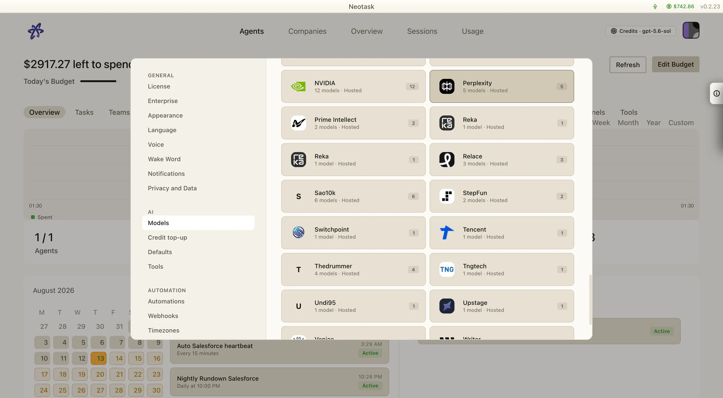Click the Spent legend item
The width and height of the screenshot is (723, 398).
click(x=42, y=217)
